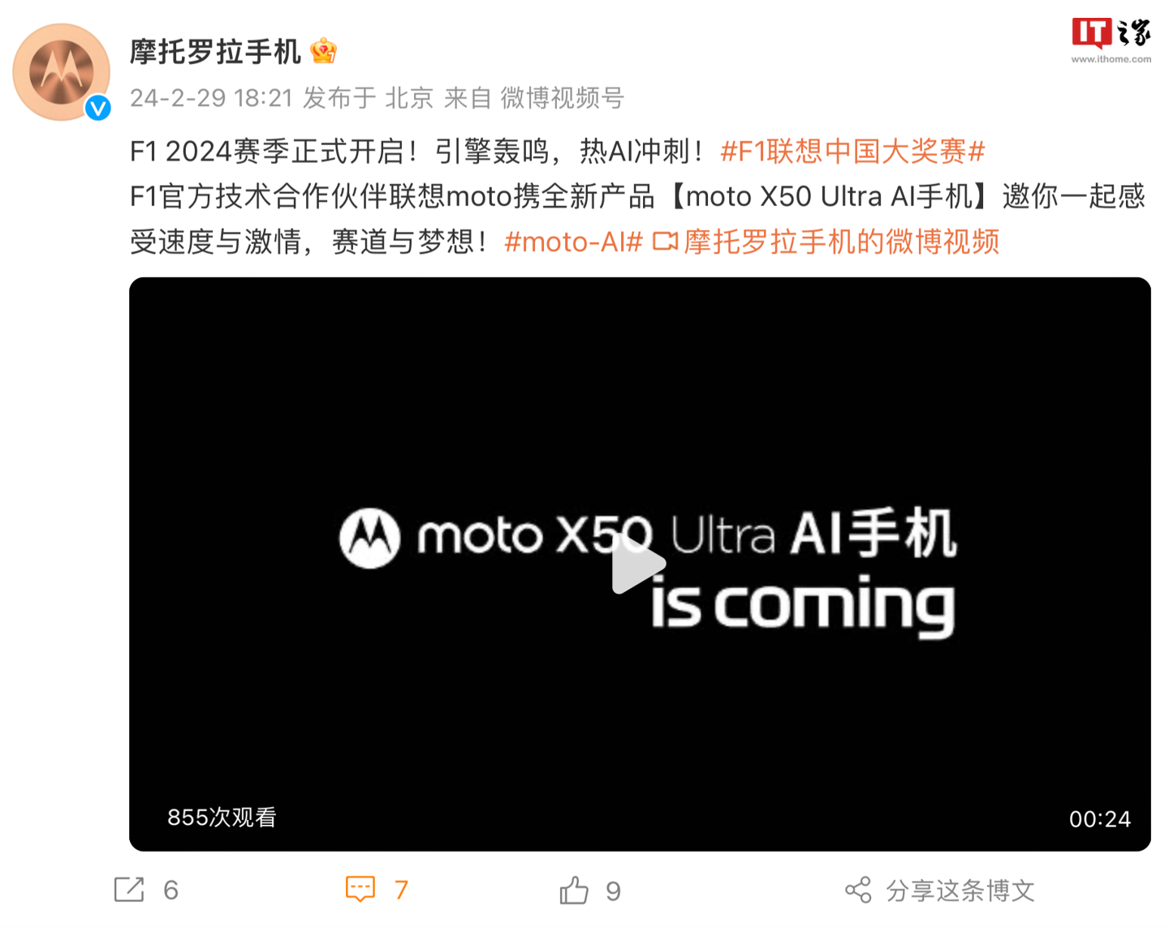Open the IThome watermark logo
The image size is (1169, 927).
tap(1111, 40)
